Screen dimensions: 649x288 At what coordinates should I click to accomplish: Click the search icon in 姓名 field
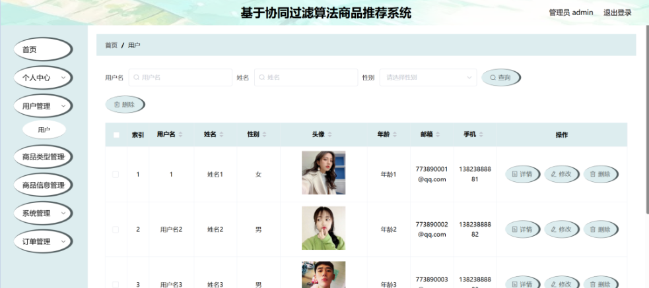click(261, 77)
